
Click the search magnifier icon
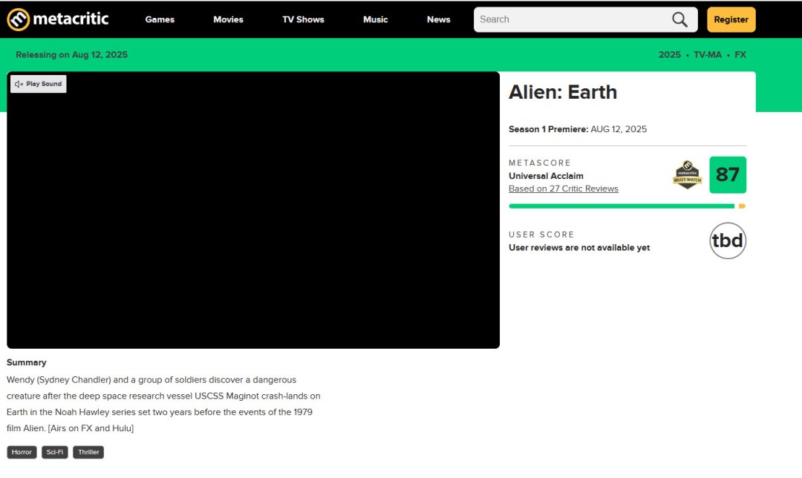(x=679, y=19)
